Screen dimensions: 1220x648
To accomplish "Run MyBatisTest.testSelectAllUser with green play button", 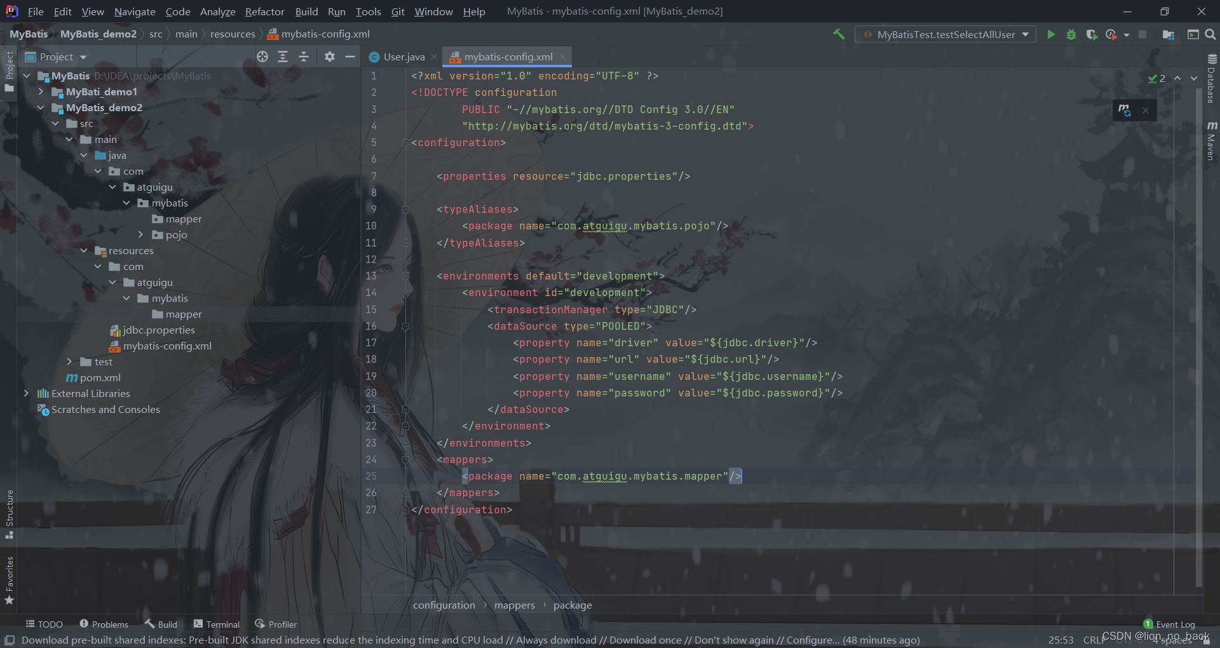I will (1051, 34).
